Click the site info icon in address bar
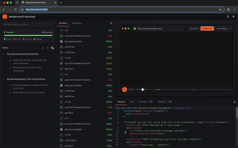This screenshot has height=148, width=238. [x=22, y=10]
